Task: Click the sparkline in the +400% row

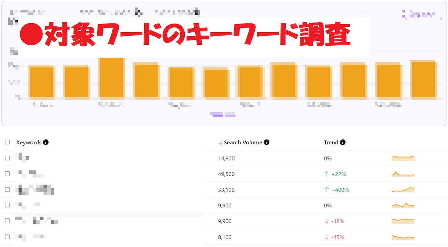Action: click(403, 190)
